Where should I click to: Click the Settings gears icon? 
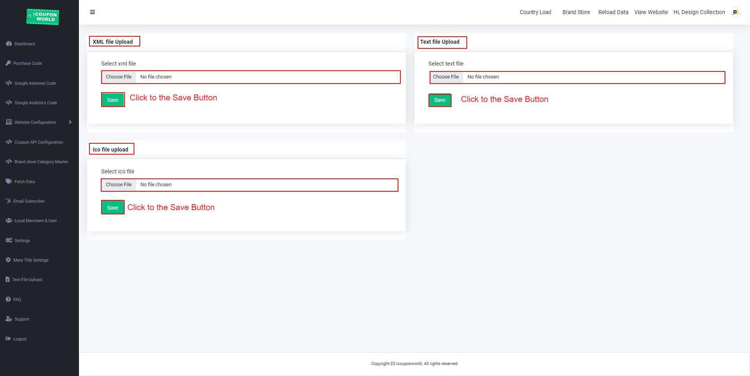tap(9, 241)
